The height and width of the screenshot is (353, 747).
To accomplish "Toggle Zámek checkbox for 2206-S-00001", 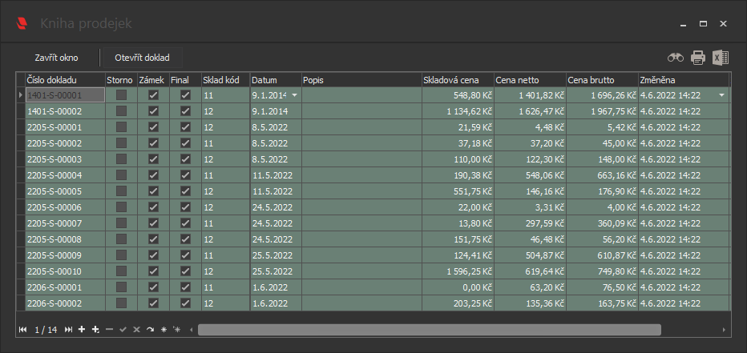I will pos(153,287).
